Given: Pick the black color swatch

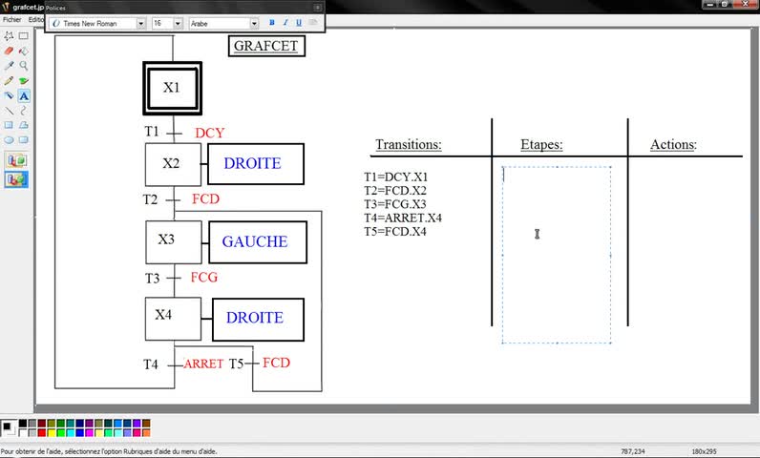Looking at the screenshot, I should pos(23,424).
